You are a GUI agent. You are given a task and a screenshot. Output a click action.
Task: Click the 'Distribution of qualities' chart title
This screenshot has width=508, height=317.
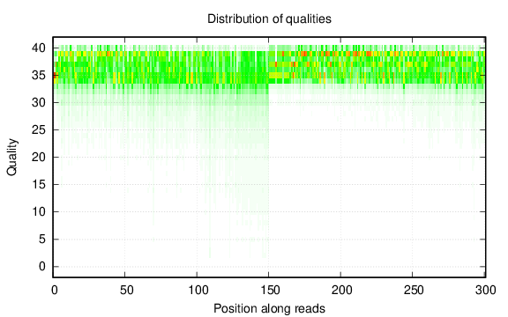(269, 18)
